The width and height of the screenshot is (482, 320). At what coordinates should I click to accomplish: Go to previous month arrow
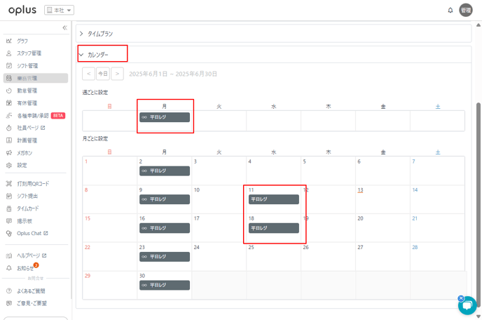click(88, 74)
